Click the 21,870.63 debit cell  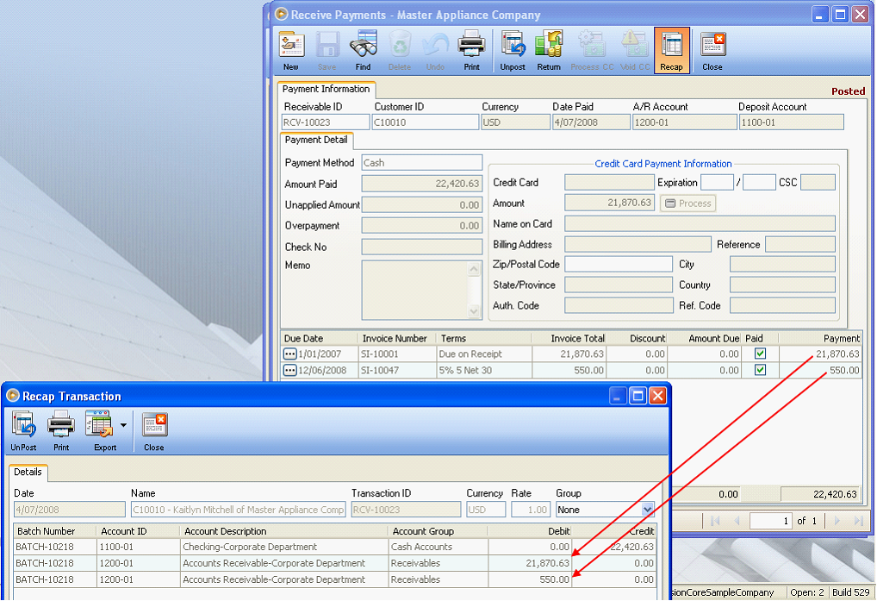[x=529, y=564]
